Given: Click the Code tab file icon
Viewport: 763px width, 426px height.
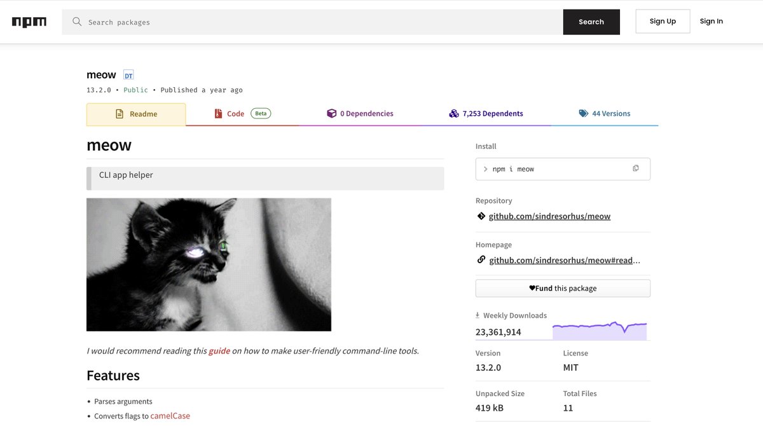Looking at the screenshot, I should pos(217,114).
